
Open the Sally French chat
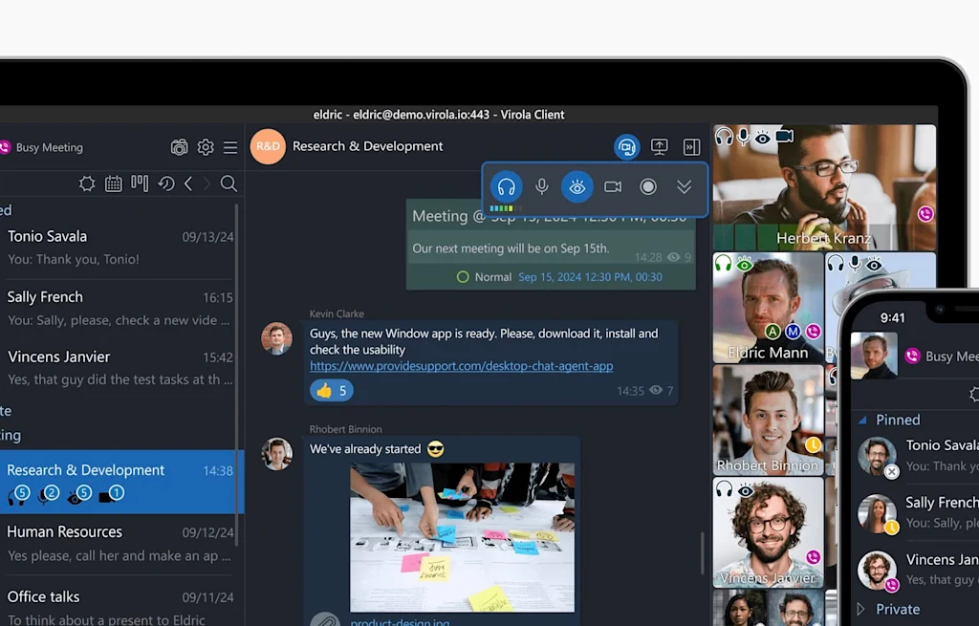(x=119, y=309)
